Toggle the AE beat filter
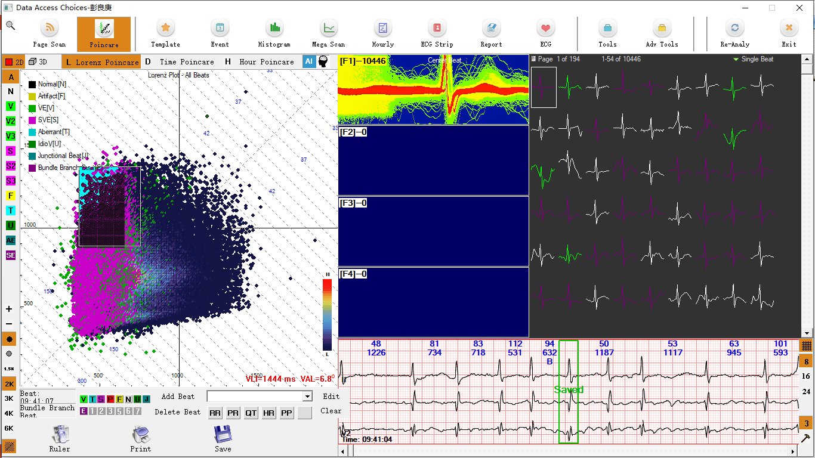This screenshot has height=458, width=815. (11, 240)
